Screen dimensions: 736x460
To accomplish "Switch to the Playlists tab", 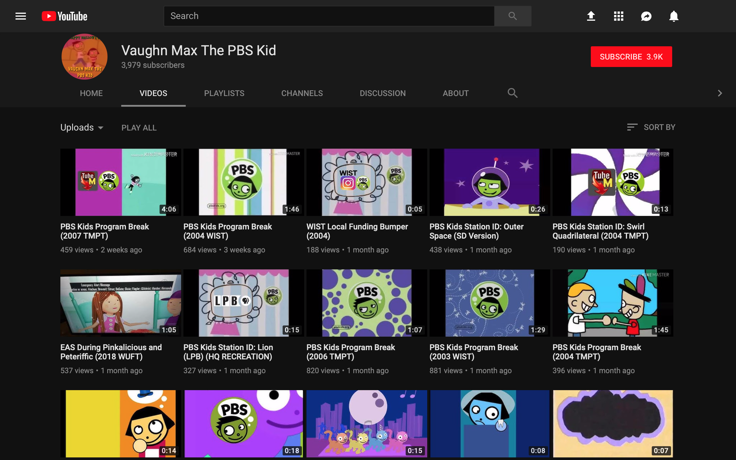I will pyautogui.click(x=224, y=93).
